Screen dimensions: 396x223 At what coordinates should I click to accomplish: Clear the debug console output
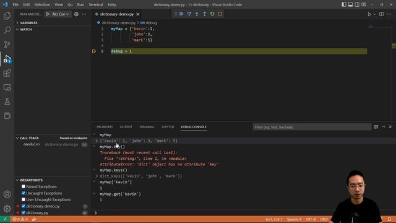(x=376, y=127)
